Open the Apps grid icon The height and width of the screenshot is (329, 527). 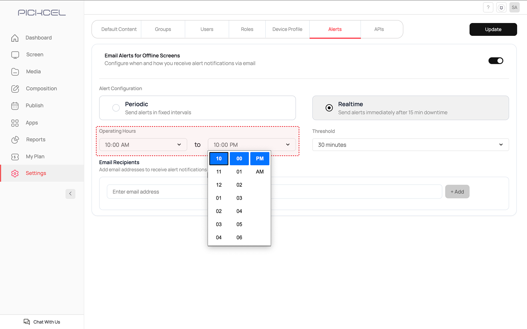(x=15, y=123)
